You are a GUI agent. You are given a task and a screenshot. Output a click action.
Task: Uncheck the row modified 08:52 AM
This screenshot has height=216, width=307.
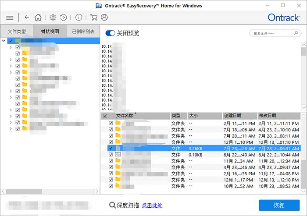[111, 186]
